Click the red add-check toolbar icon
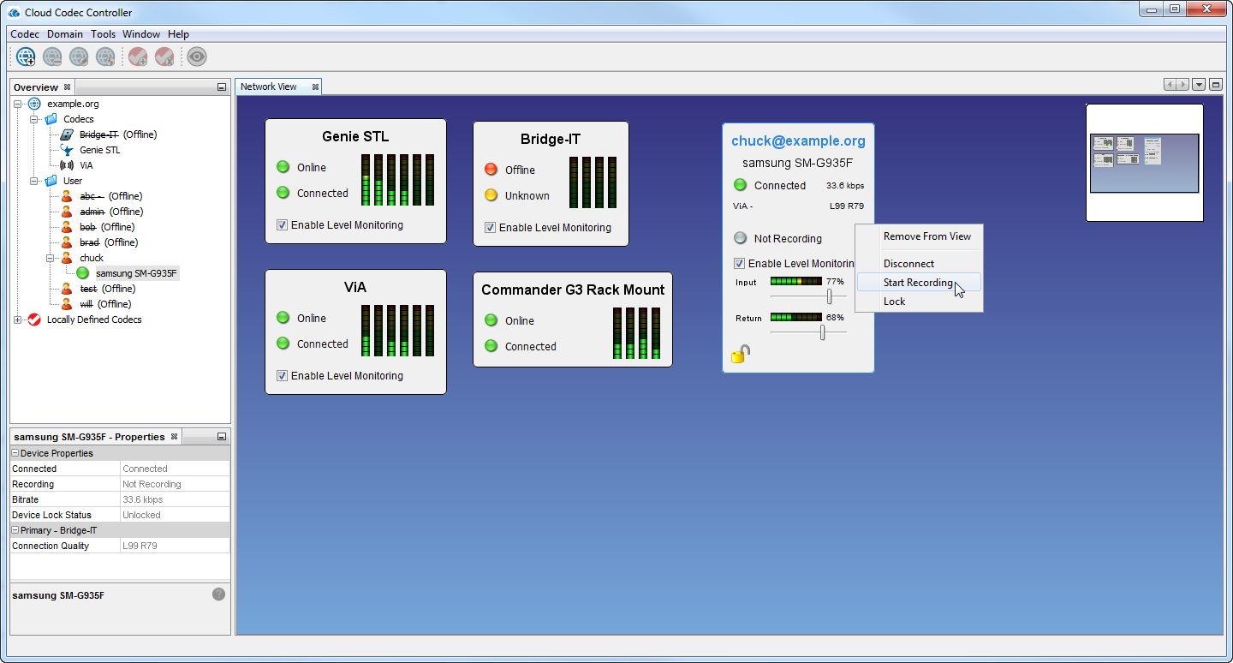Screen dimensions: 1233x663 point(136,56)
